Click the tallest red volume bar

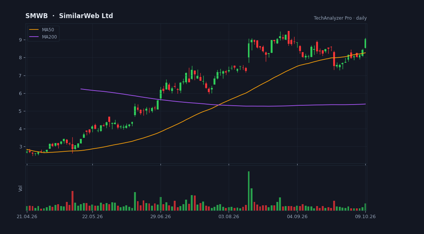click(72, 201)
